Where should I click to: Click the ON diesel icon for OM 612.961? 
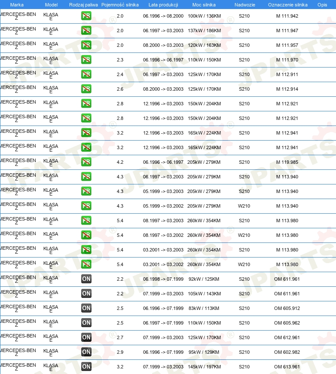click(x=86, y=337)
